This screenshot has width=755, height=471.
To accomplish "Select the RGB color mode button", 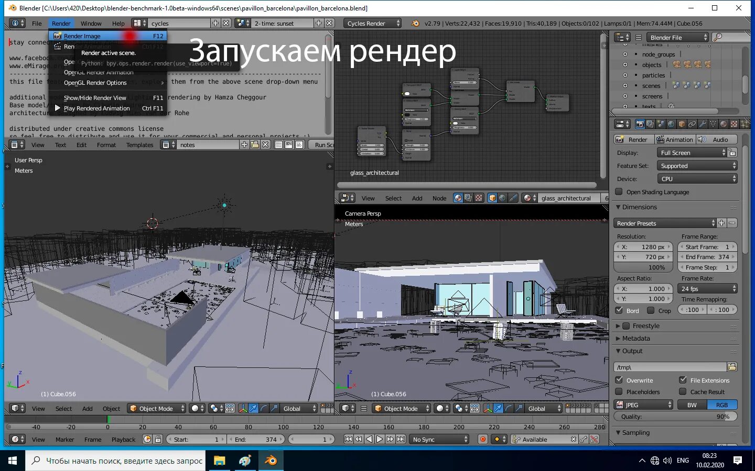I will (722, 405).
